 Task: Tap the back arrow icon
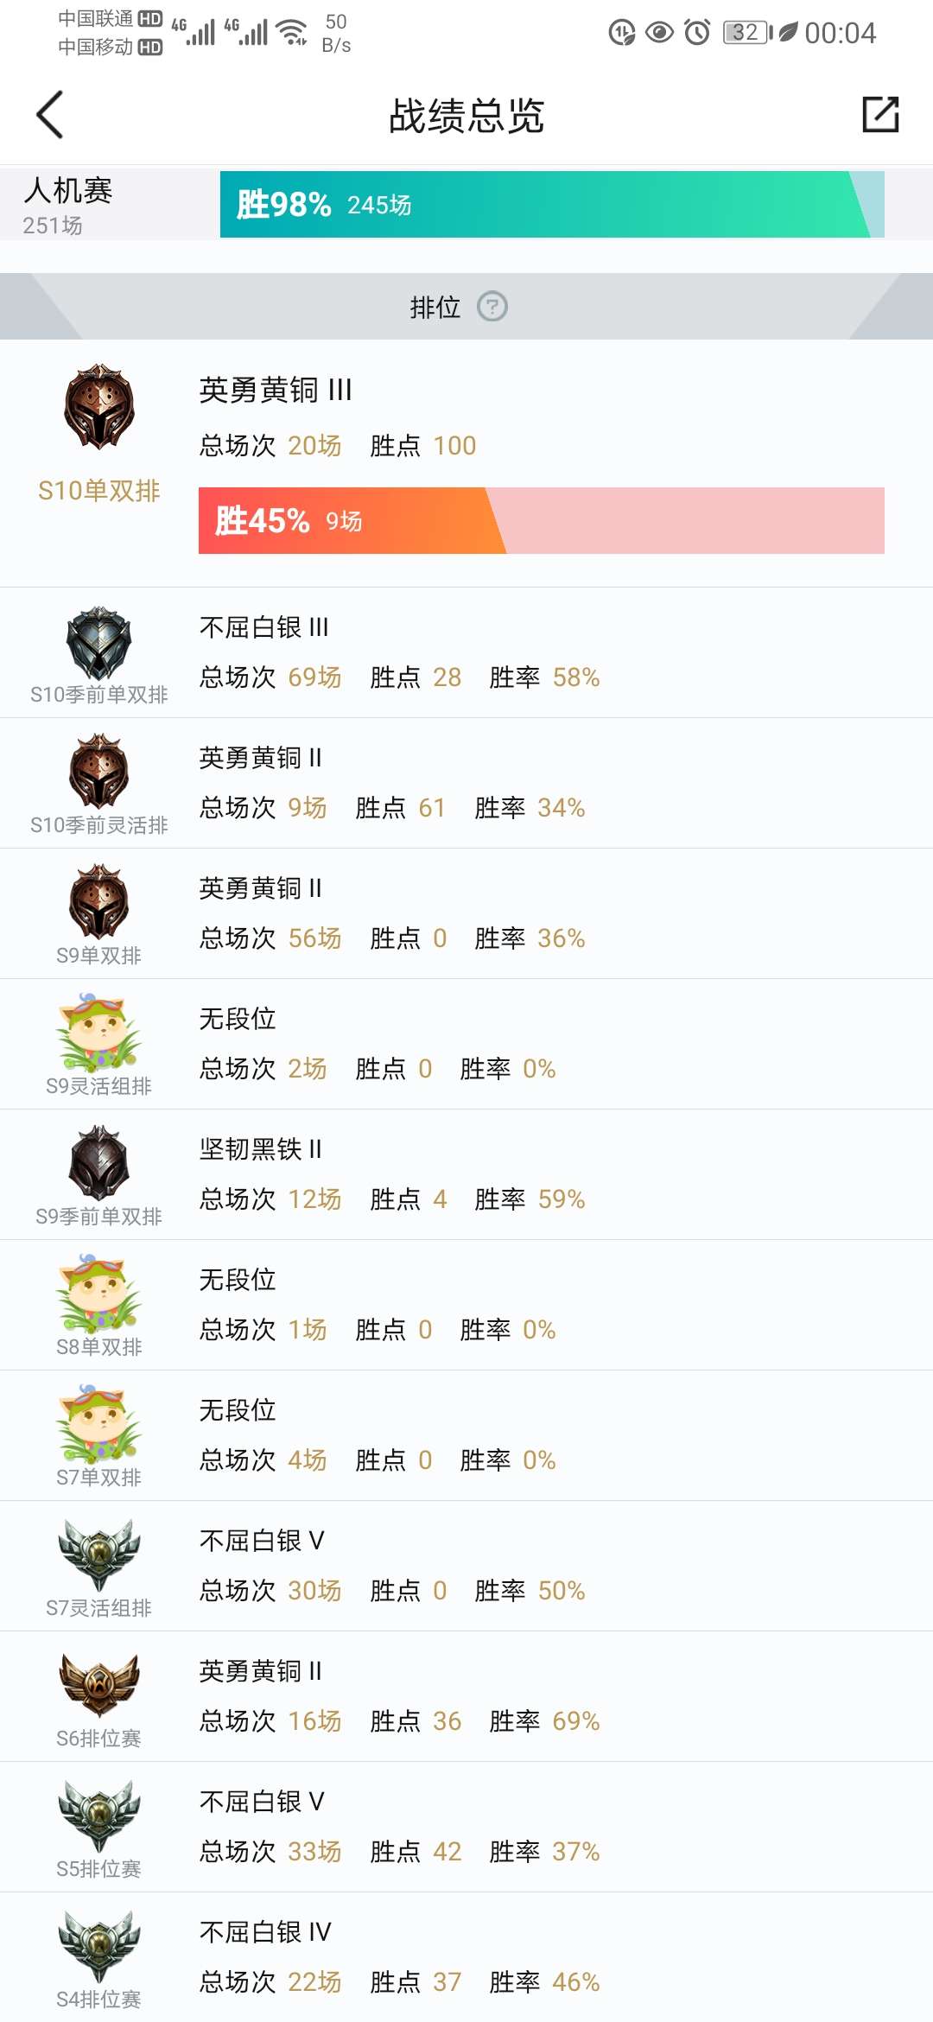pos(50,115)
